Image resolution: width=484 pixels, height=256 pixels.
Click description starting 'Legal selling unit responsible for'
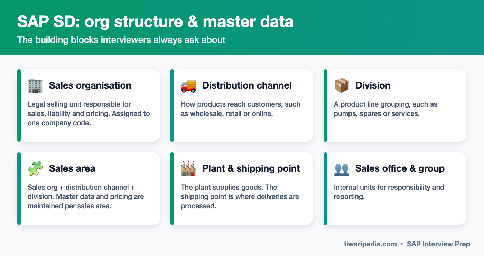point(89,113)
